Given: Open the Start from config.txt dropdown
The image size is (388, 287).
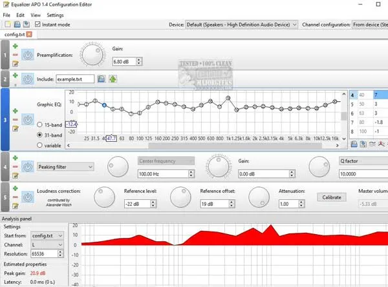Looking at the screenshot, I should 47,235.
